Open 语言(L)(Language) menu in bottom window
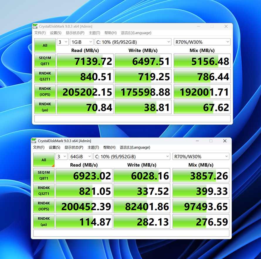This screenshot has width=261, height=259. click(135, 147)
